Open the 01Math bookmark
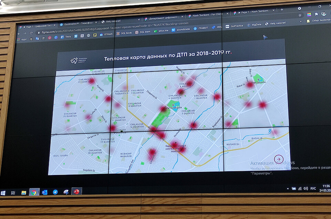 (x=106, y=34)
